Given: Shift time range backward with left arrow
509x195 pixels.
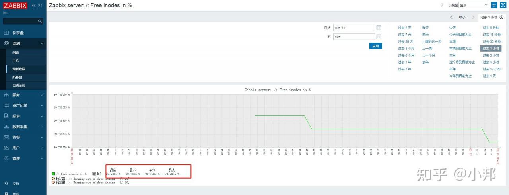Looking at the screenshot, I should click(x=451, y=17).
